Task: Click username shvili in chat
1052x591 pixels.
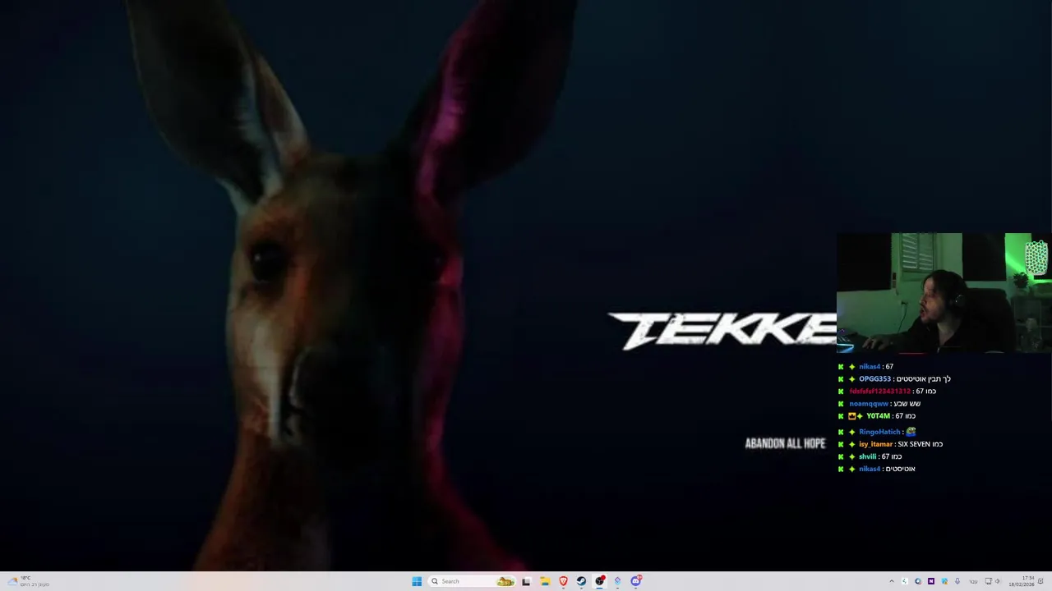Action: tap(867, 456)
